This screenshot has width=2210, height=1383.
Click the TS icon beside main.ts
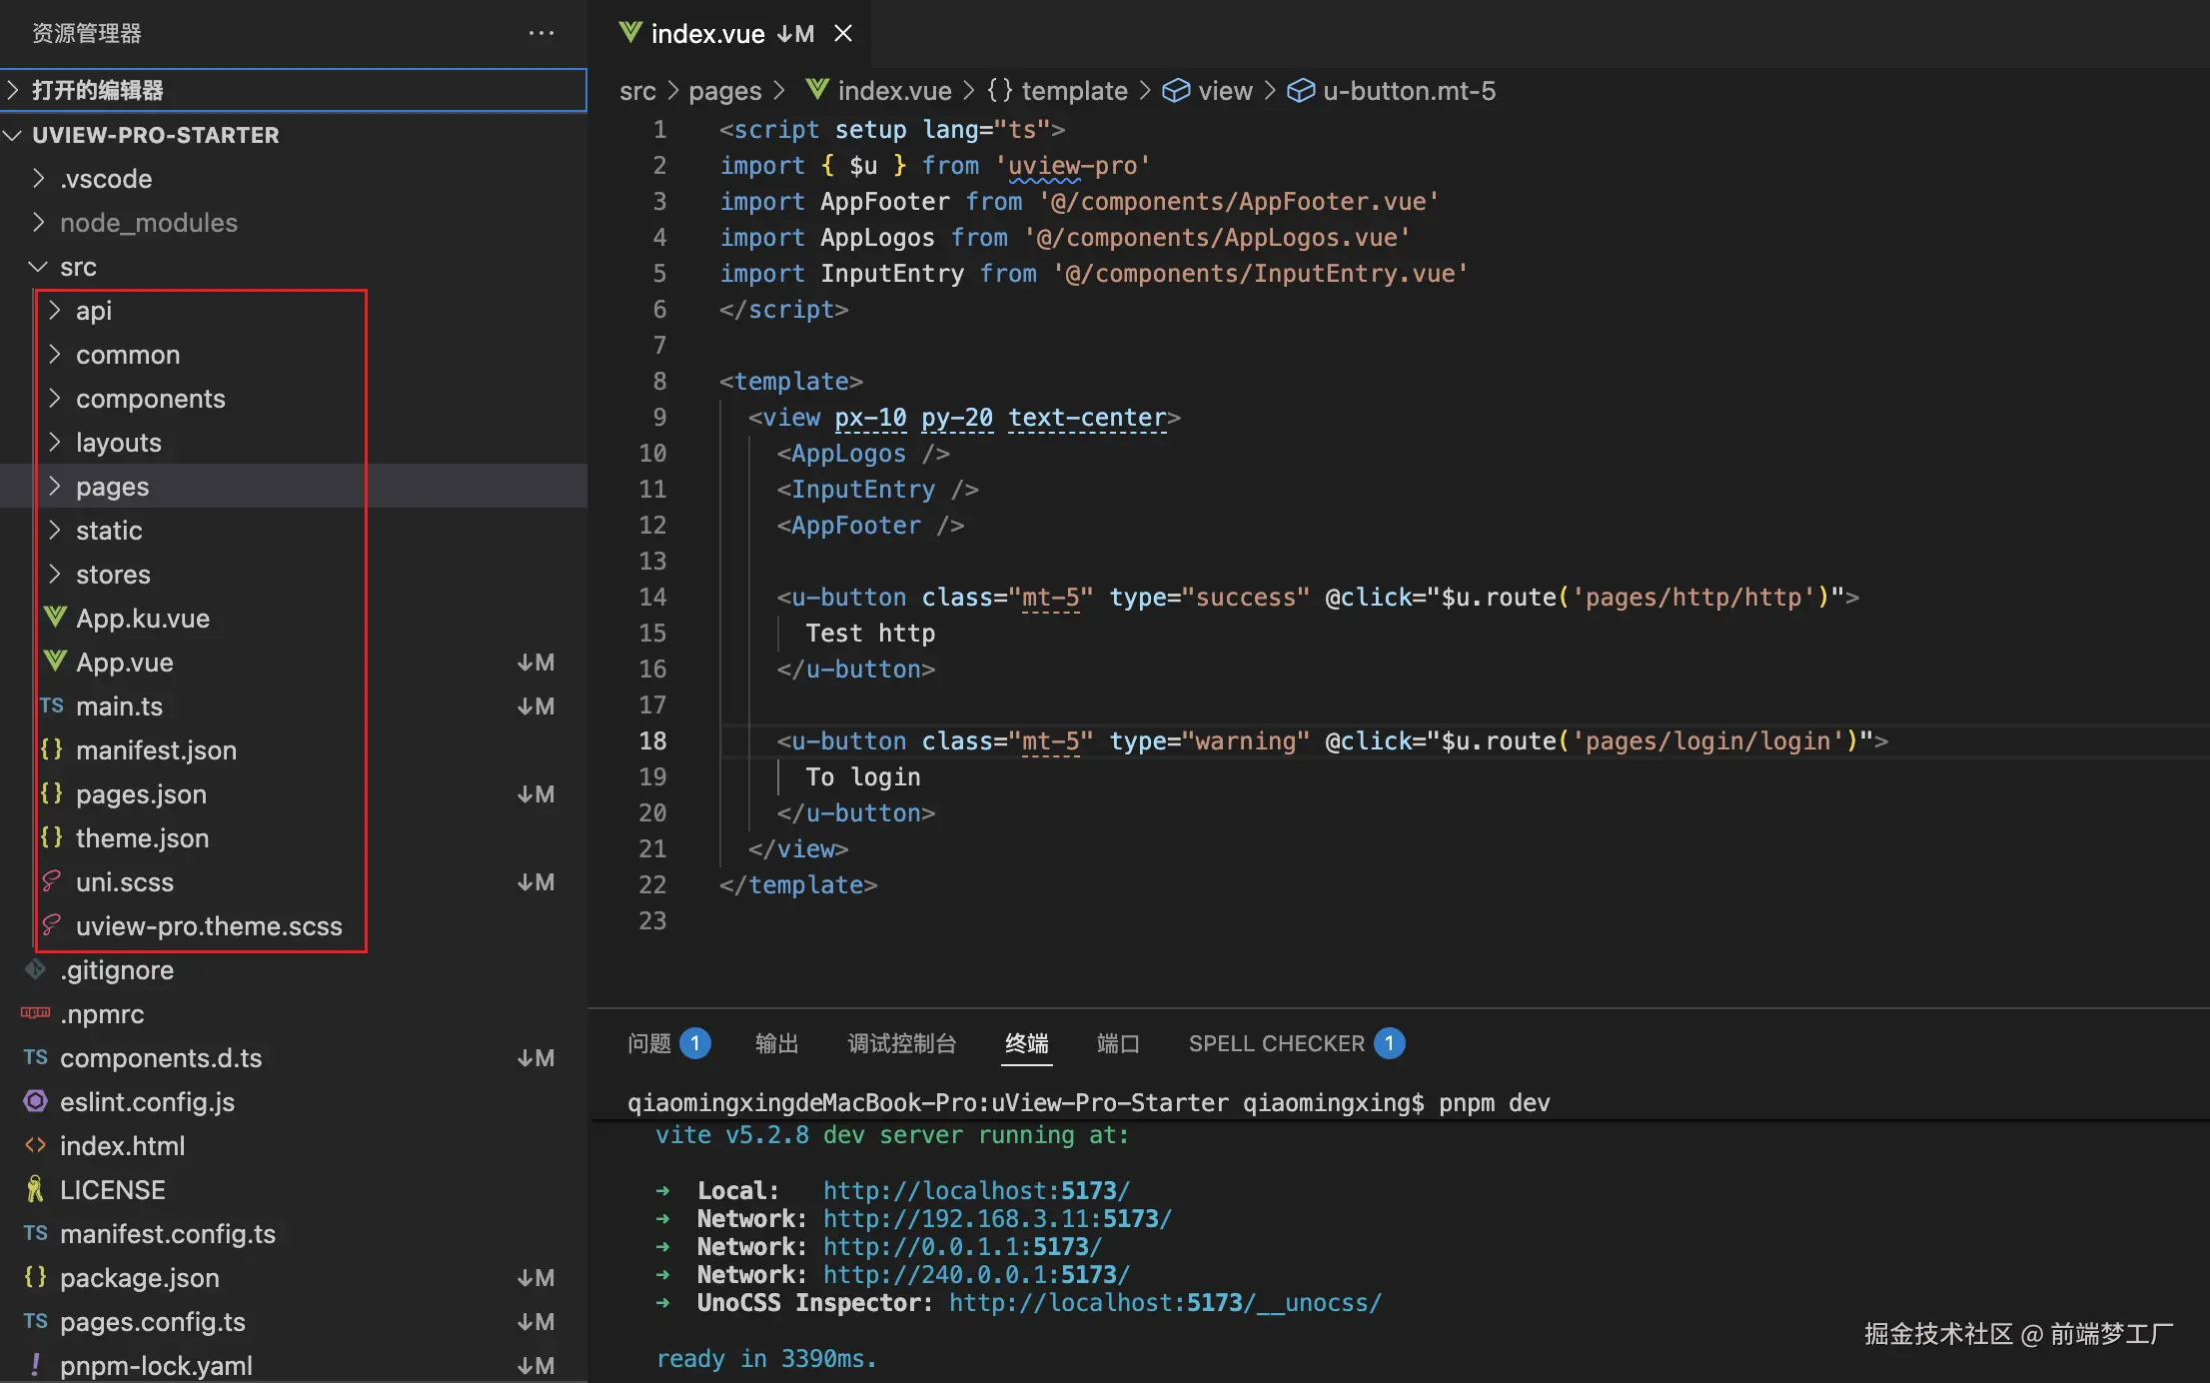(x=52, y=705)
